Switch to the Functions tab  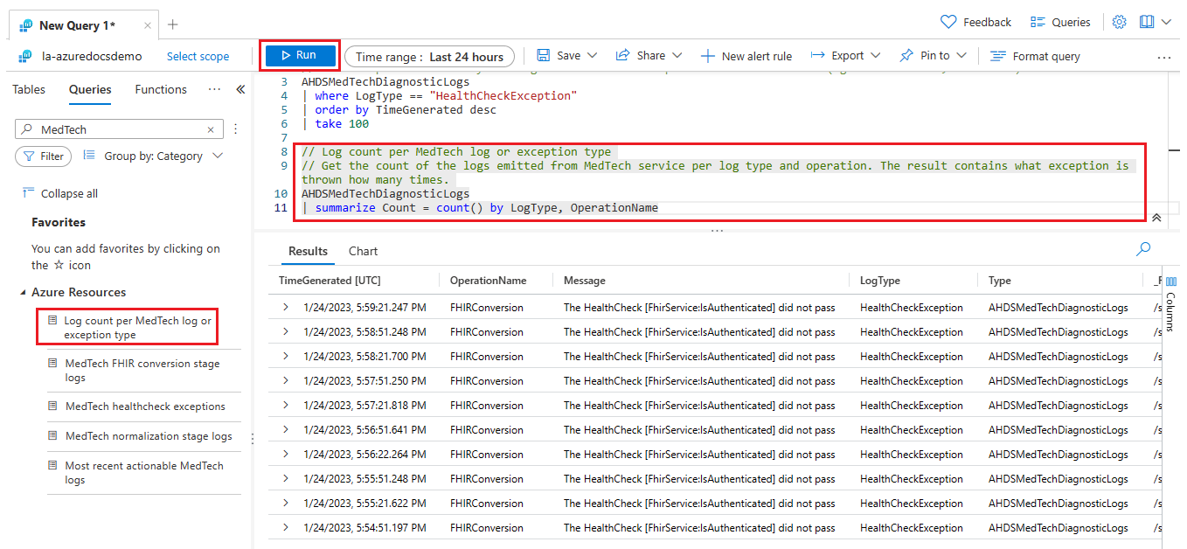[x=161, y=89]
